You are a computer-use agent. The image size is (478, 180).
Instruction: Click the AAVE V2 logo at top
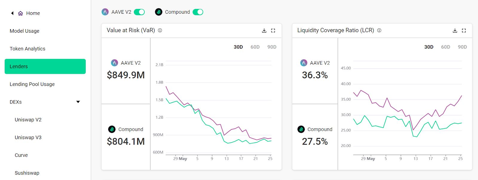[105, 12]
